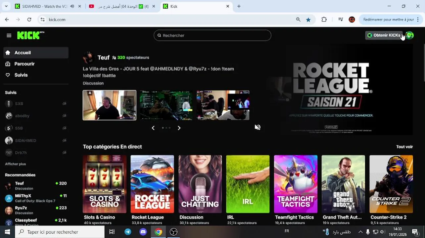This screenshot has height=238, width=425.
Task: Click the zoom magnifier icon in address bar
Action: pyautogui.click(x=298, y=20)
